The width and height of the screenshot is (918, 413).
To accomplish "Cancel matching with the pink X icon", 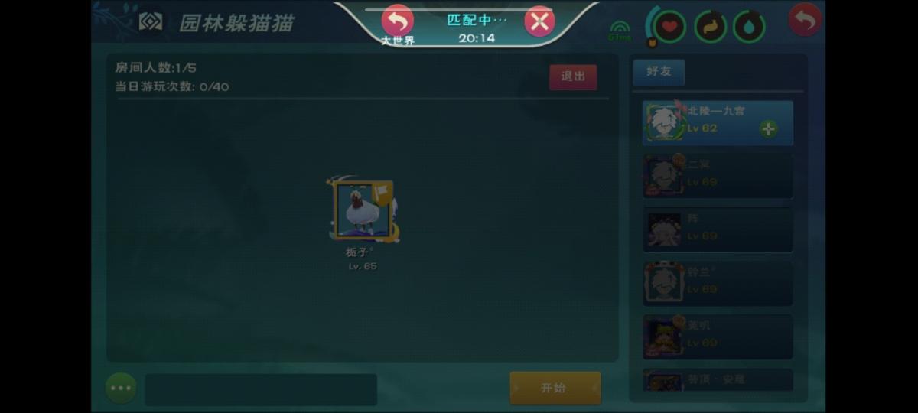I will pos(539,21).
